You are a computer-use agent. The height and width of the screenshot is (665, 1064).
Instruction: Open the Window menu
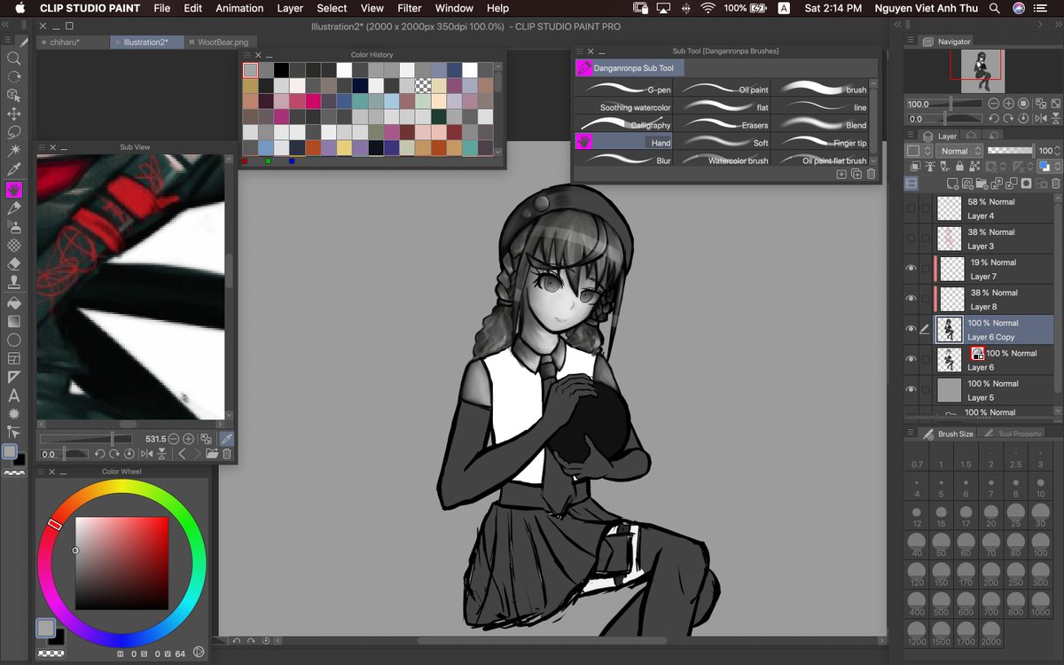454,8
